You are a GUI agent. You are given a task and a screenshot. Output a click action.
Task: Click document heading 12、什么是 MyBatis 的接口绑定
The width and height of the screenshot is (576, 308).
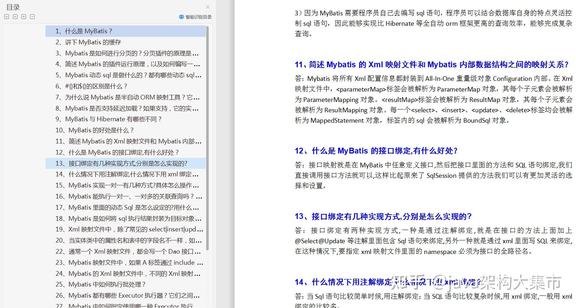click(376, 151)
